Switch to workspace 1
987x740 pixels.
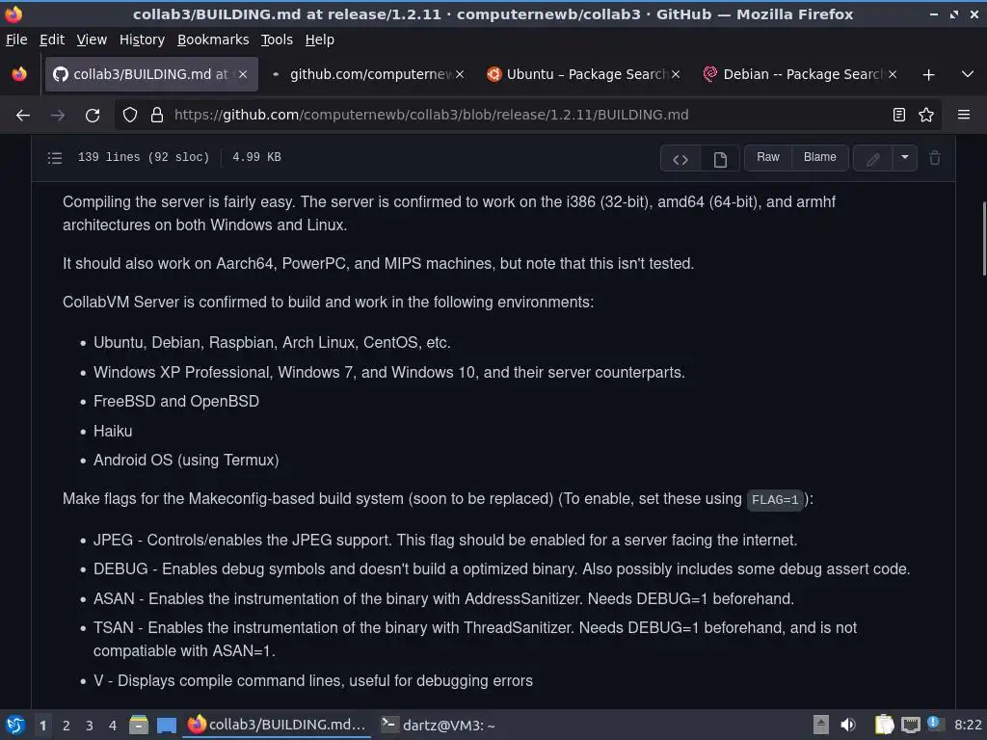42,726
